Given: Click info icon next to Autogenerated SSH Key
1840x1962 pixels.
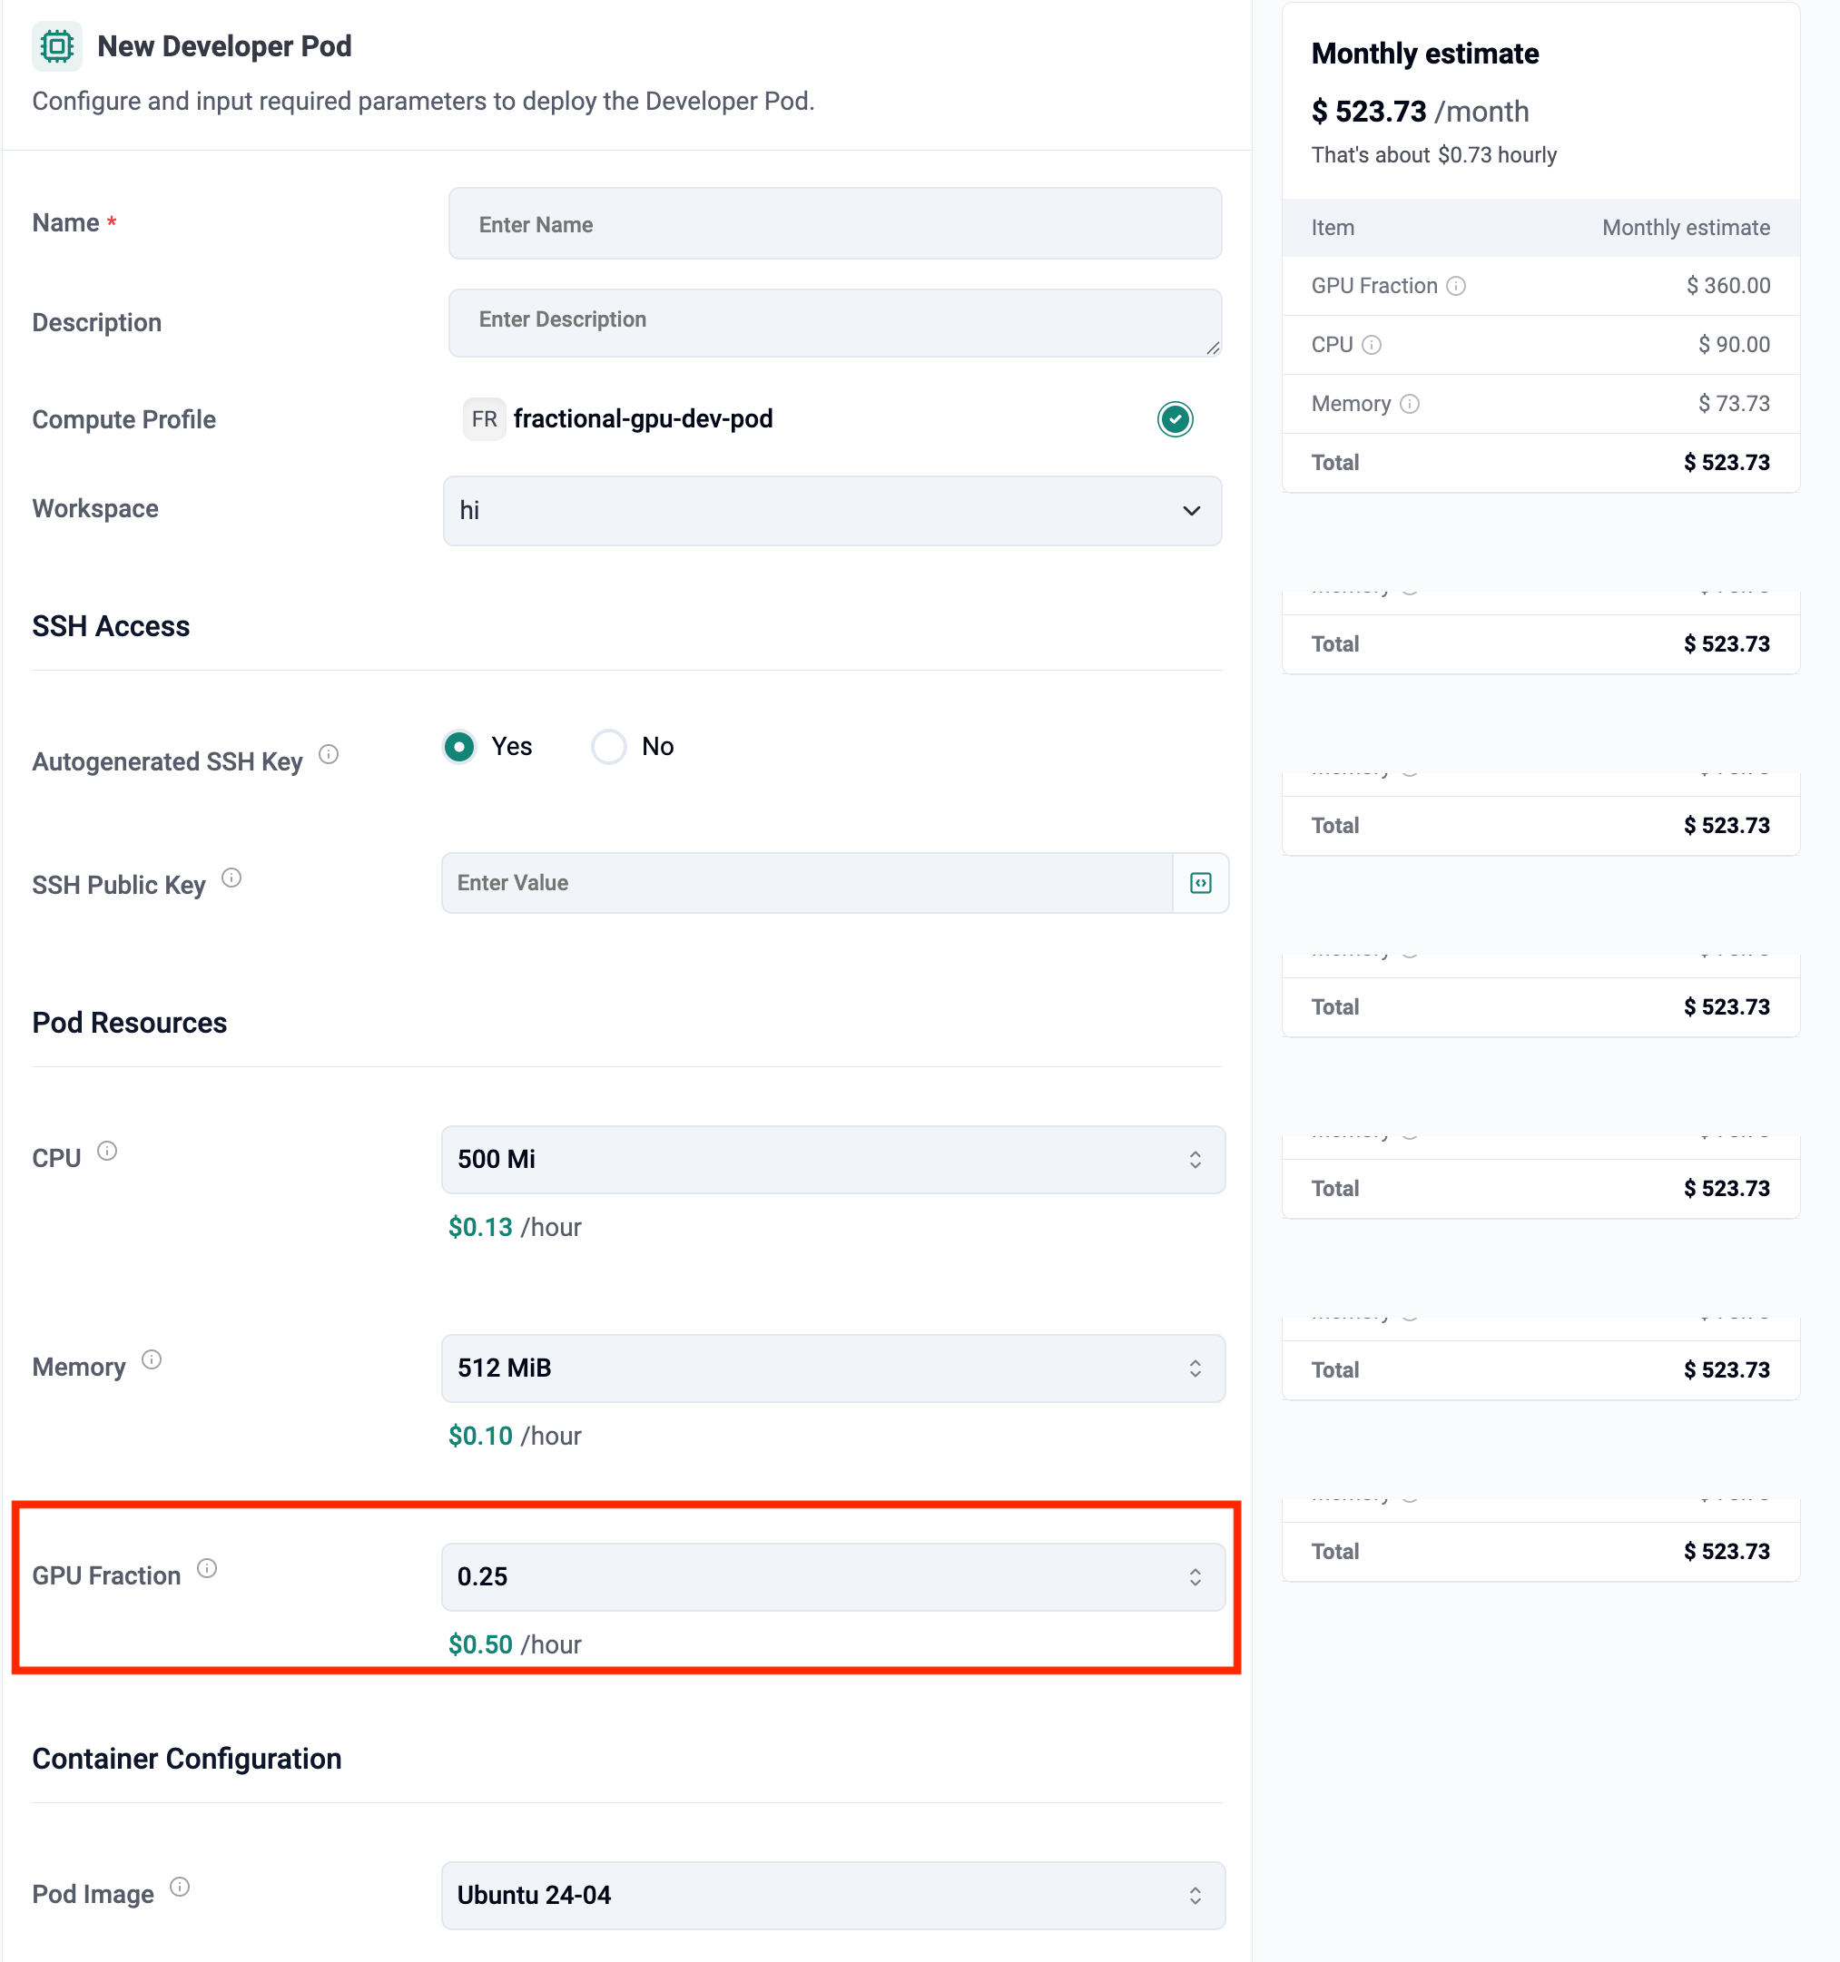Looking at the screenshot, I should point(329,755).
